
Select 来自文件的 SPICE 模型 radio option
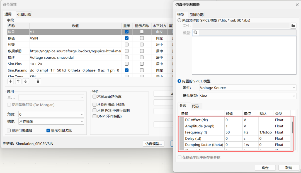[179, 20]
